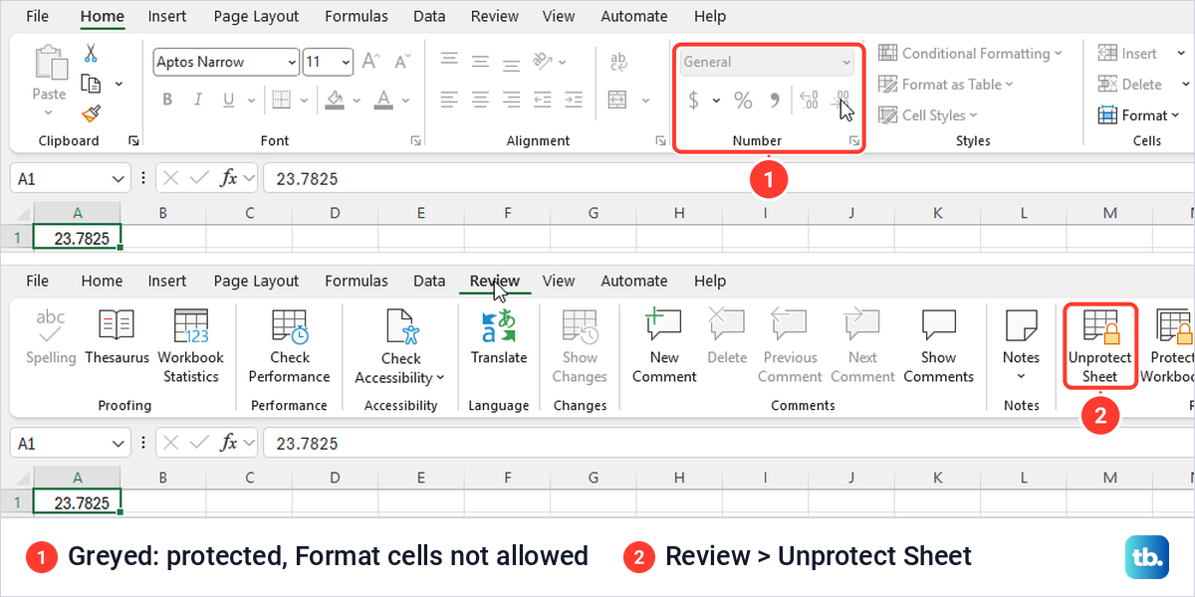Image resolution: width=1195 pixels, height=597 pixels.
Task: Click Name Box A1 under Home ribbon
Action: coord(70,179)
